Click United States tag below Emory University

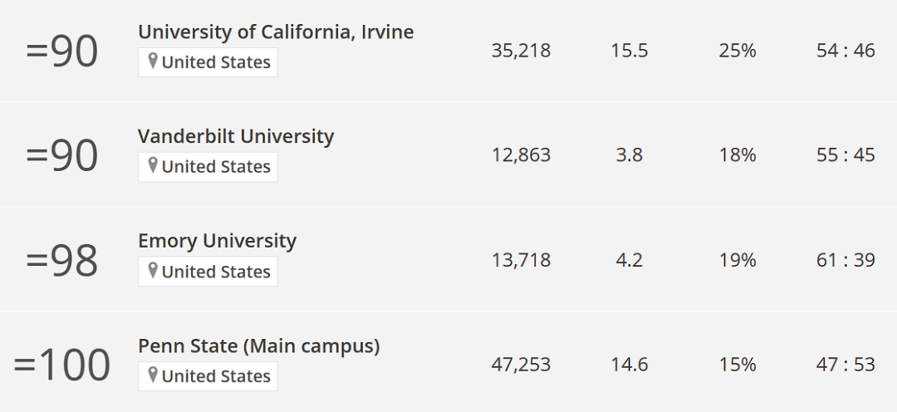coord(208,272)
